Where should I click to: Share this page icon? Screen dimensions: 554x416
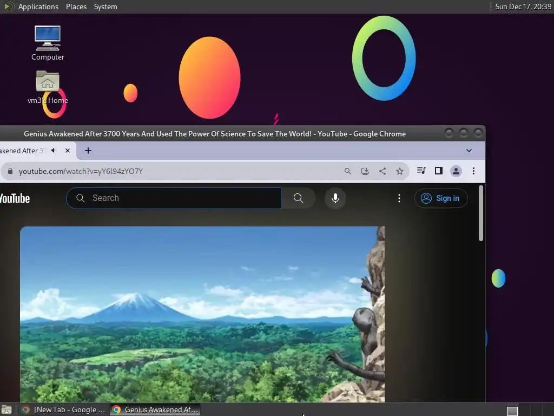click(x=382, y=171)
